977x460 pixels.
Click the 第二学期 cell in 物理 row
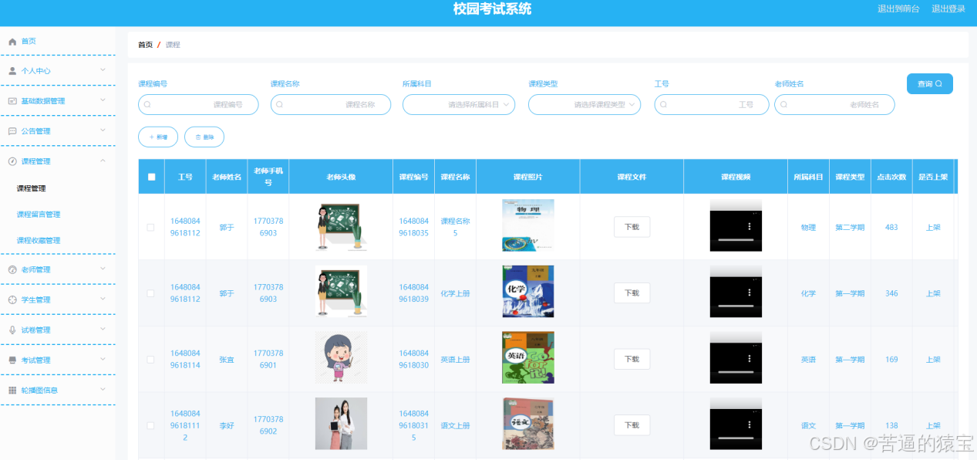[x=850, y=228]
